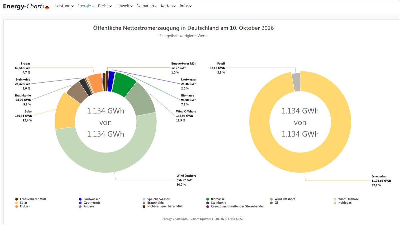Screen dimensions: 400x225
Task: Toggle Grenzüberschreitender Stromhandel legend entry
Action: tap(235, 206)
